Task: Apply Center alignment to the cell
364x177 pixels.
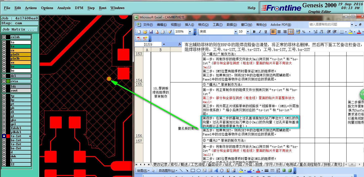Action: (279, 32)
